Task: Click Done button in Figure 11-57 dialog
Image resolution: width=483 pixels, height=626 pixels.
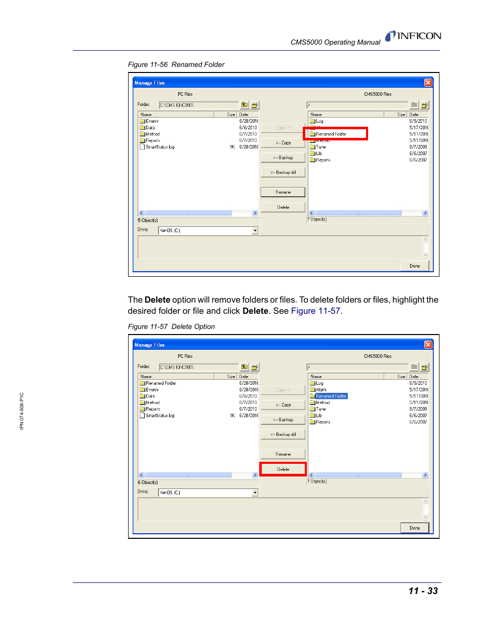Action: pos(415,528)
